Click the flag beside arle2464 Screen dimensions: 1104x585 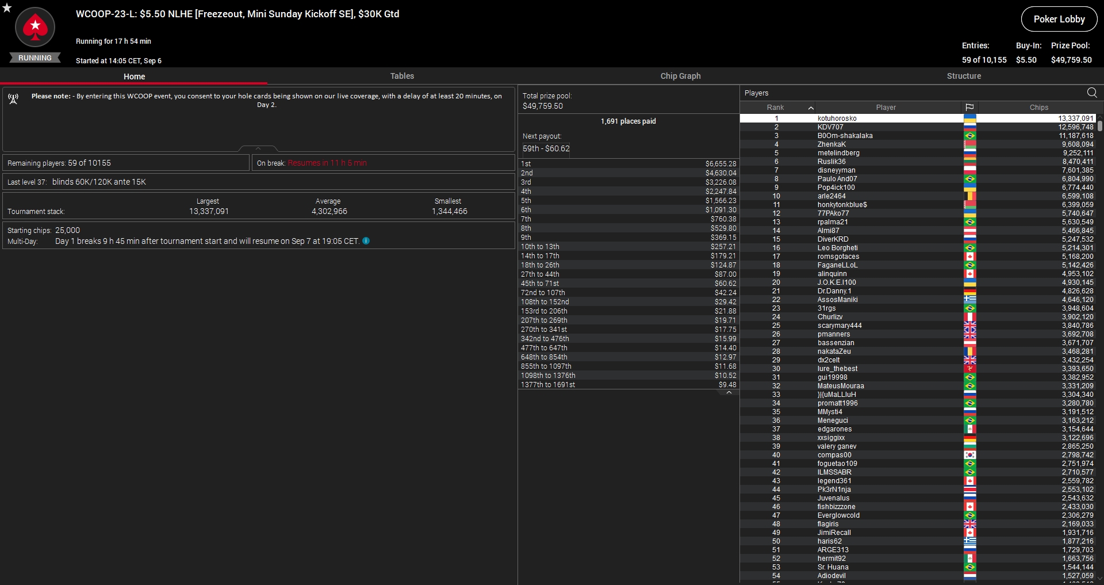[x=970, y=196]
